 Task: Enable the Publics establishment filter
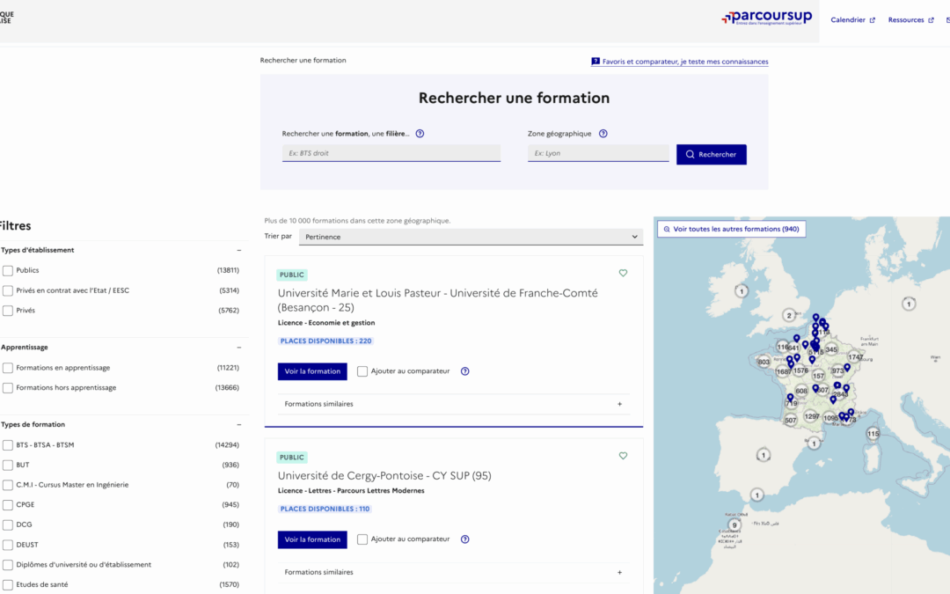(x=8, y=270)
